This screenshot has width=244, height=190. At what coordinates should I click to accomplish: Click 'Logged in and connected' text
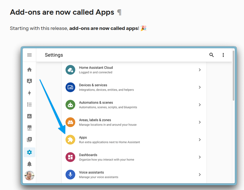96,72
